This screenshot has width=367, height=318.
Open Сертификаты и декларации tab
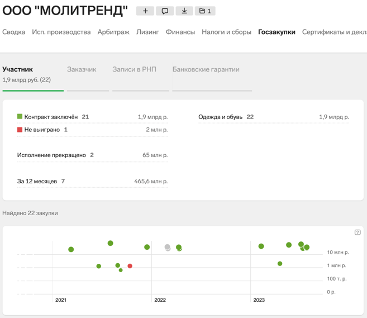(x=335, y=32)
